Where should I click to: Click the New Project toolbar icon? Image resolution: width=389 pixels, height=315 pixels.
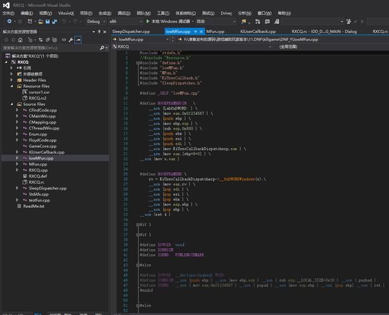[x=30, y=21]
